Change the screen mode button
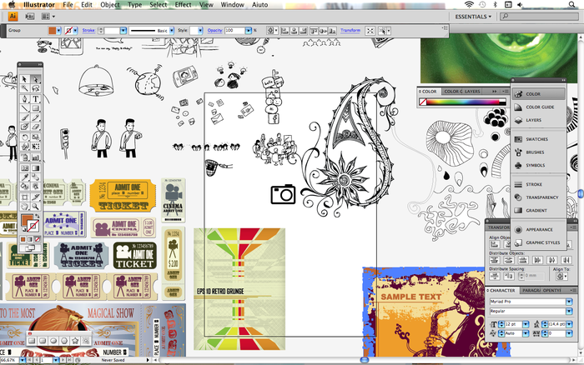The height and width of the screenshot is (365, 584). (30, 247)
